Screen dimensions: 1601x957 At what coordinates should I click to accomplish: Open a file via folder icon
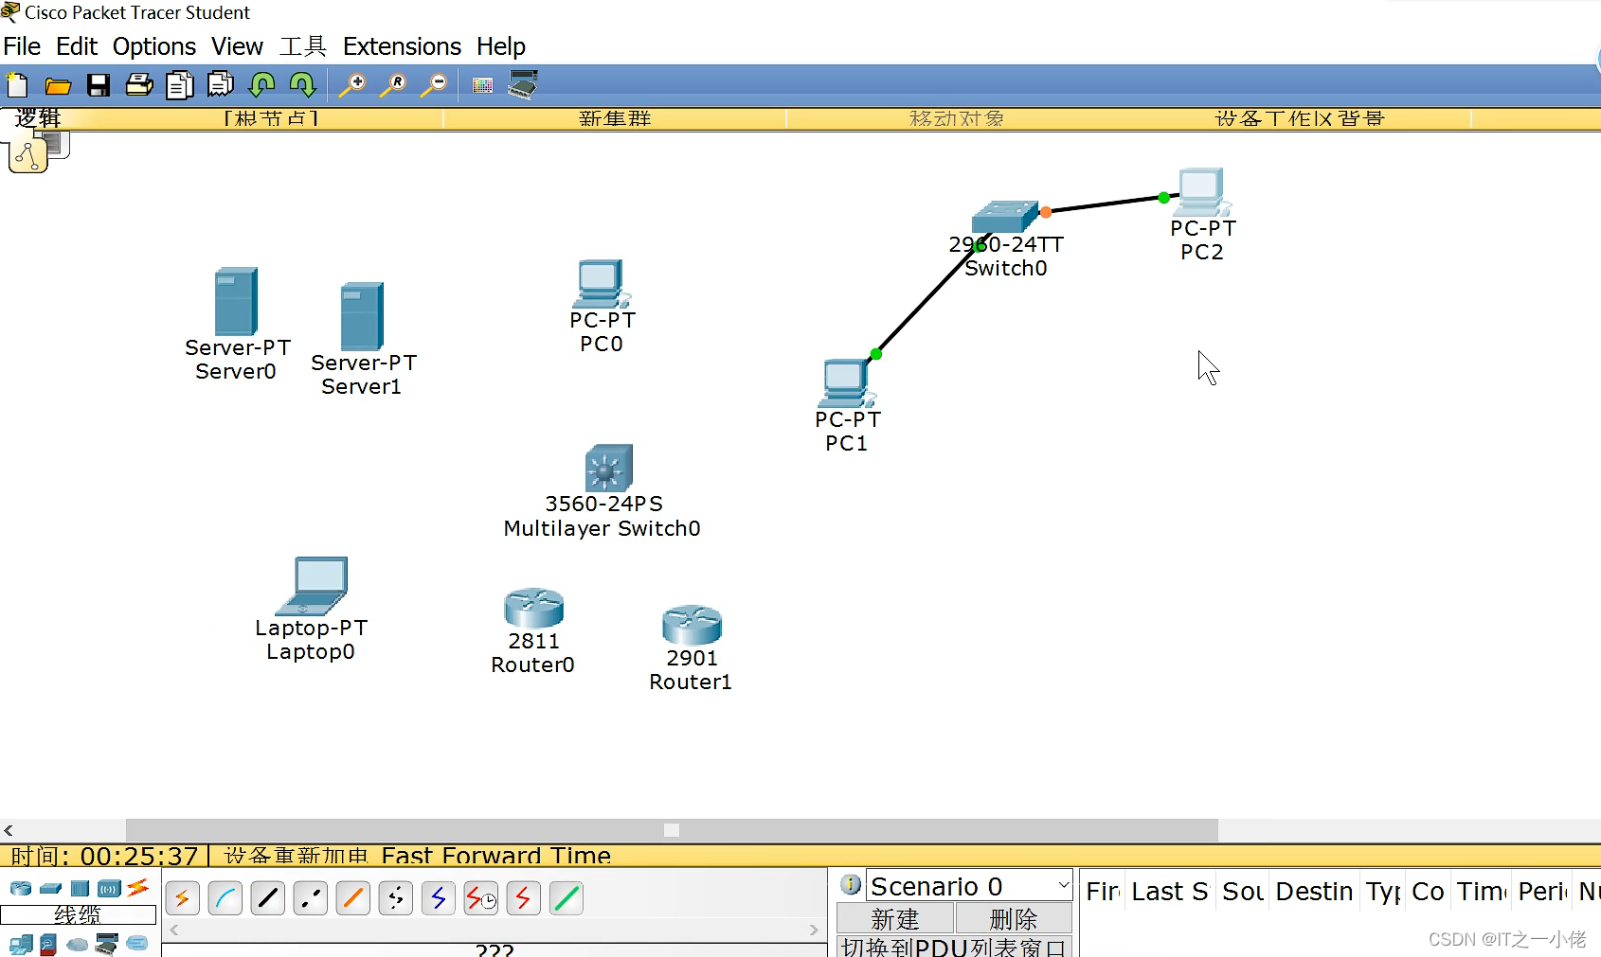58,86
